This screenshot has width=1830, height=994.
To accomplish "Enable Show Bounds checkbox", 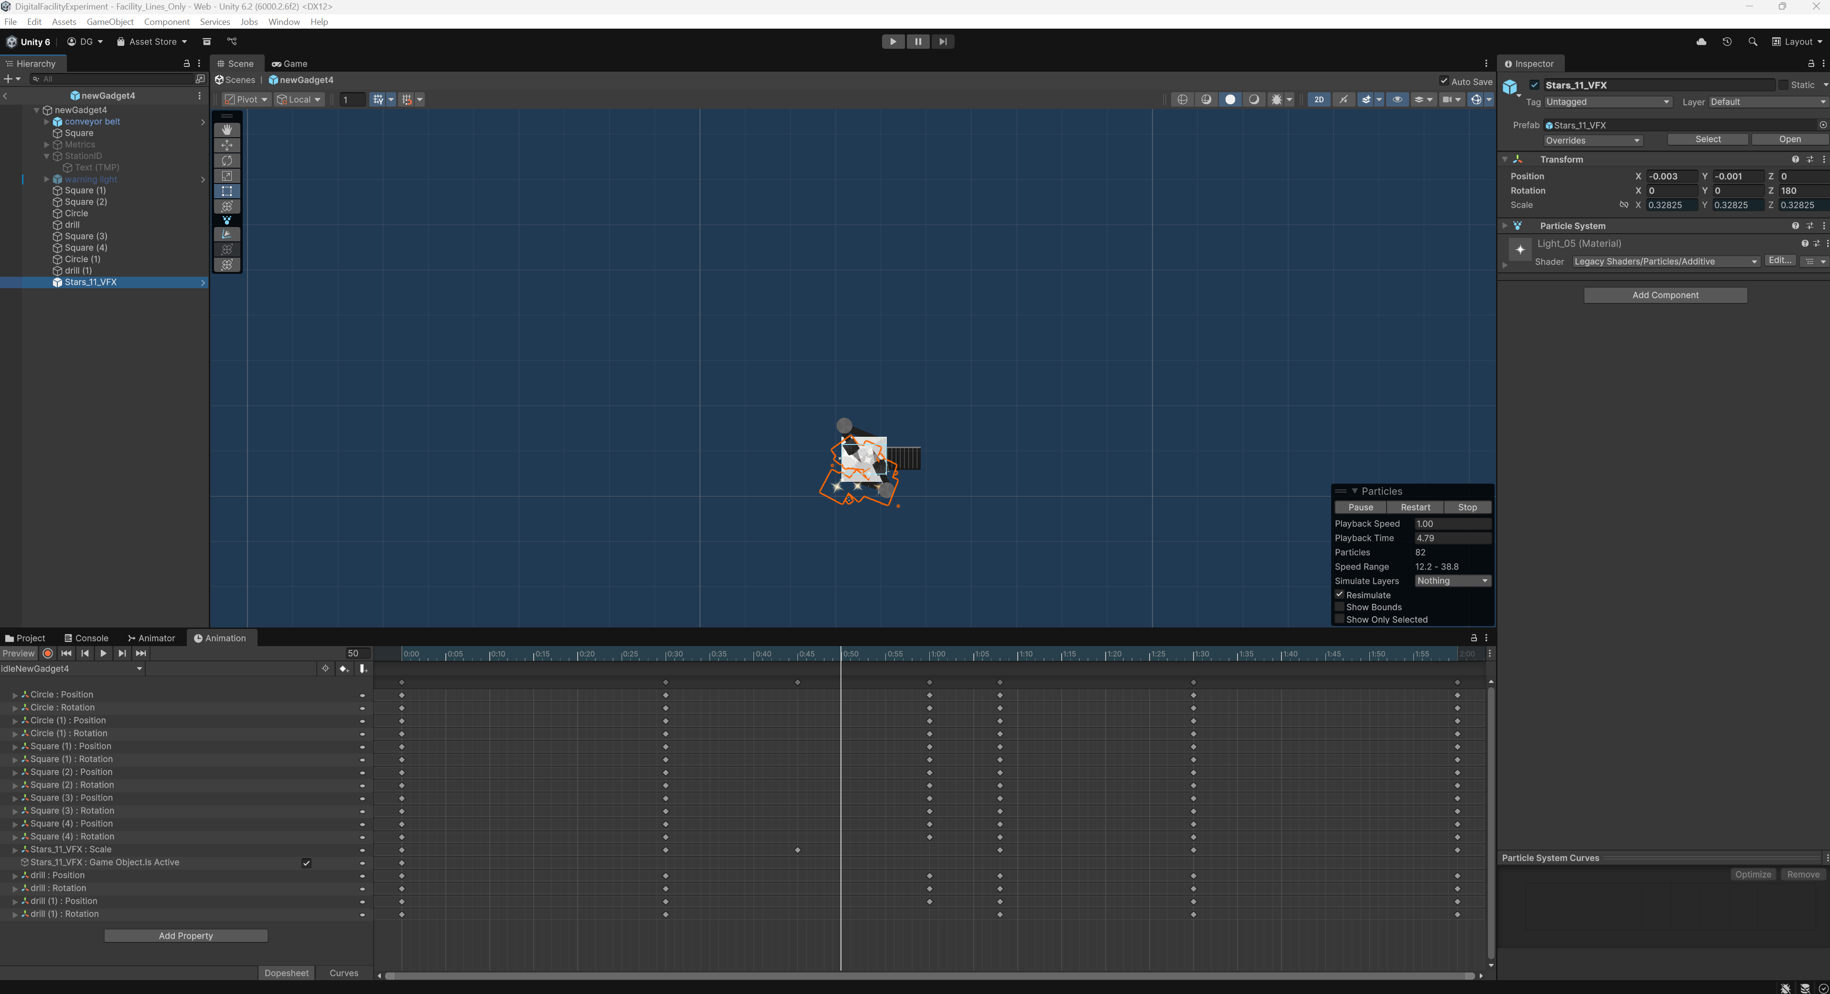I will [1340, 607].
